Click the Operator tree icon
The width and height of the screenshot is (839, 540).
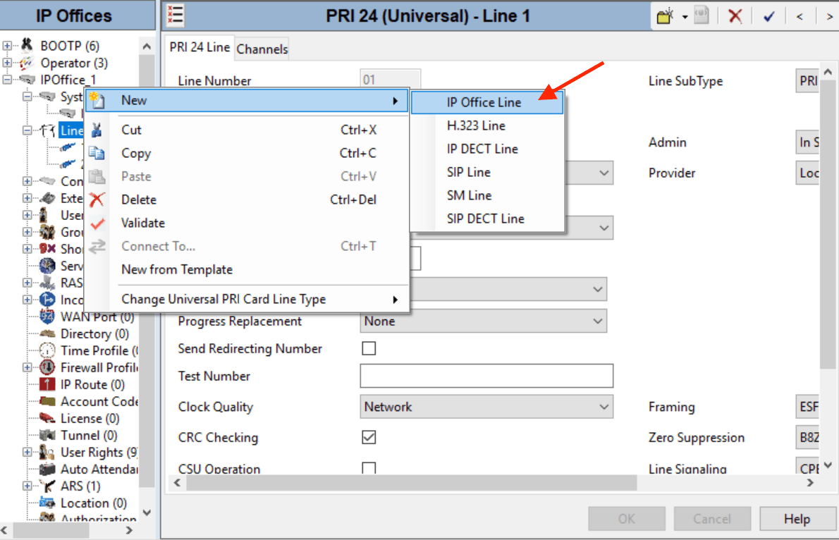click(26, 63)
